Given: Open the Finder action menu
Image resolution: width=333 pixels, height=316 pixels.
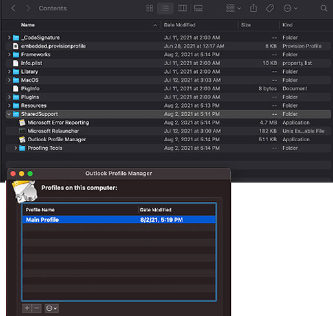Looking at the screenshot, I should click(x=290, y=8).
